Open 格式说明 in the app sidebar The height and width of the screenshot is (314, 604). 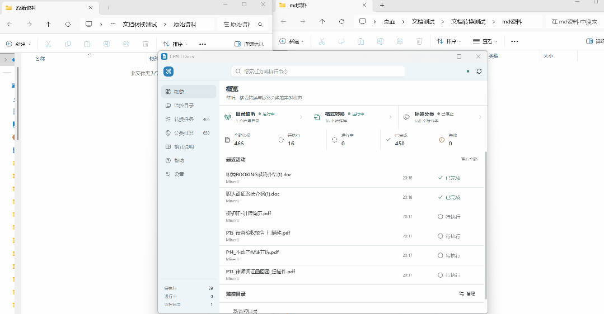[x=189, y=147]
